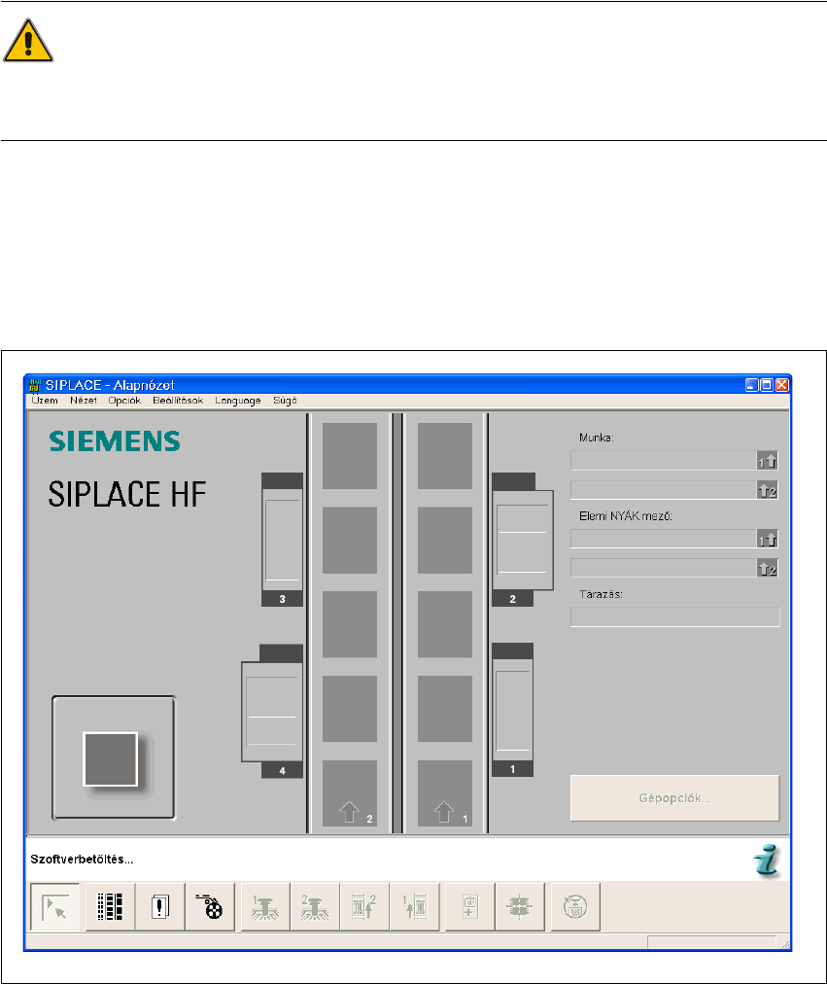Image resolution: width=827 pixels, height=984 pixels.
Task: Open the Nézet menu
Action: tap(84, 401)
